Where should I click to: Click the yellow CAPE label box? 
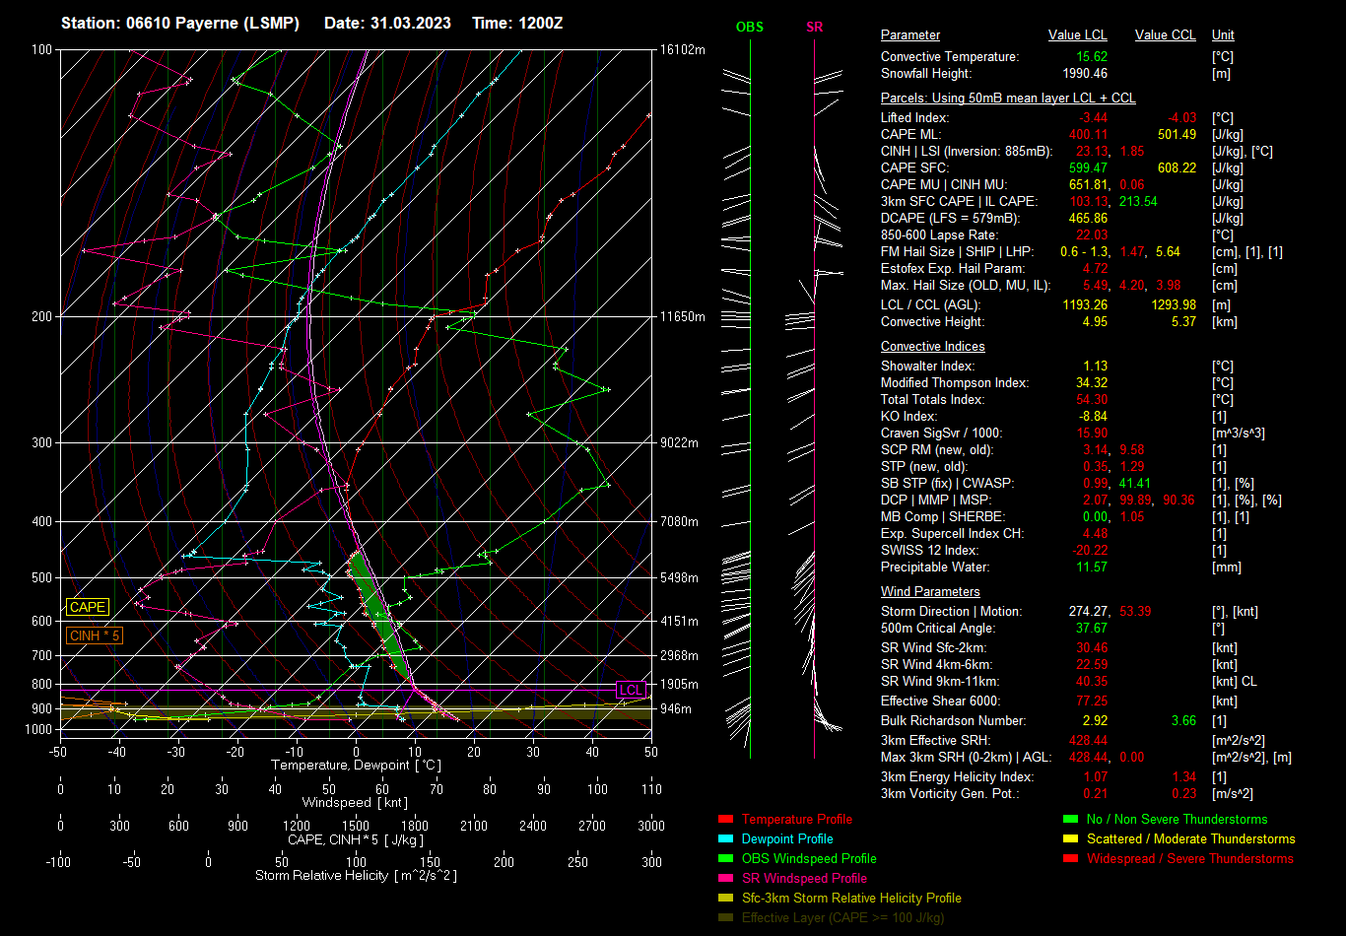pos(88,608)
